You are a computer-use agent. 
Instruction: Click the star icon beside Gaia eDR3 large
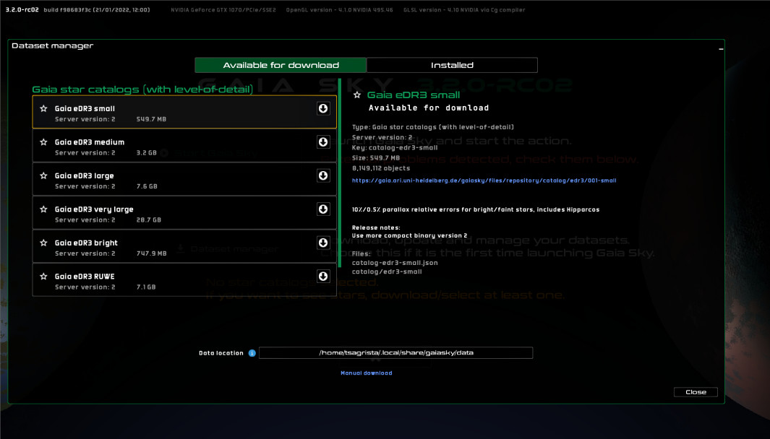43,175
